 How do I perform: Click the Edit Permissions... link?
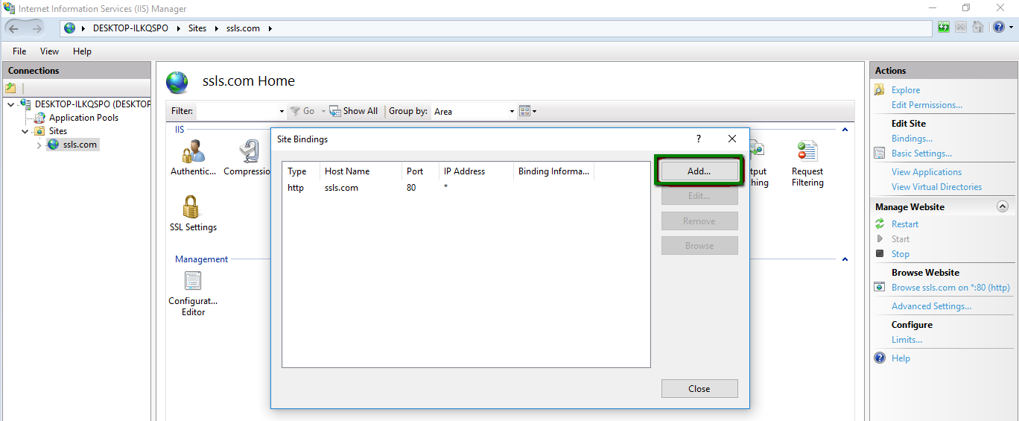927,105
